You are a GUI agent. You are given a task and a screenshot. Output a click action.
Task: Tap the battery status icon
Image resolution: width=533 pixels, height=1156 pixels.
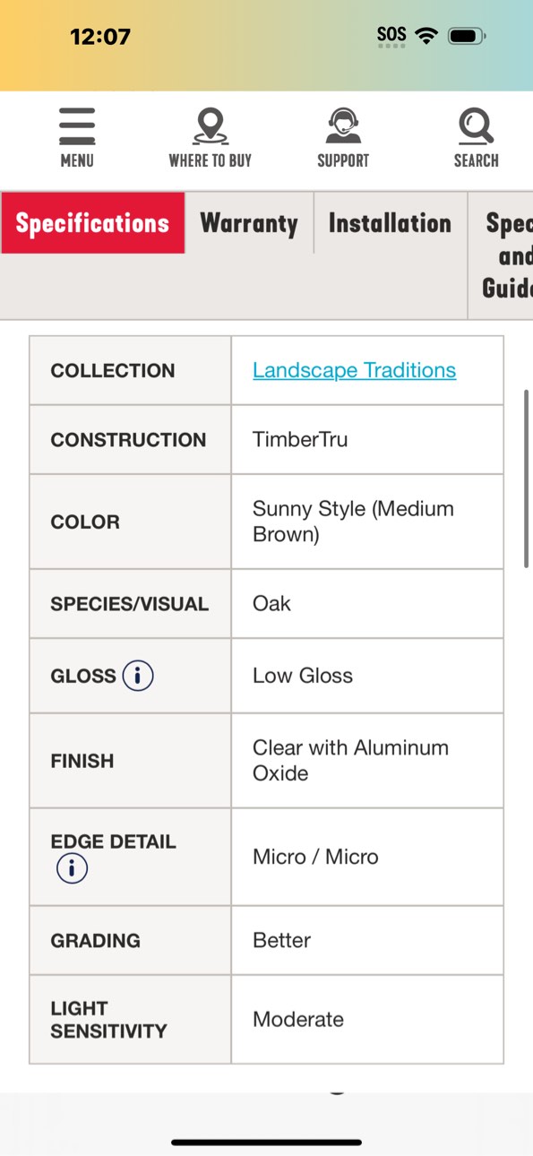468,37
